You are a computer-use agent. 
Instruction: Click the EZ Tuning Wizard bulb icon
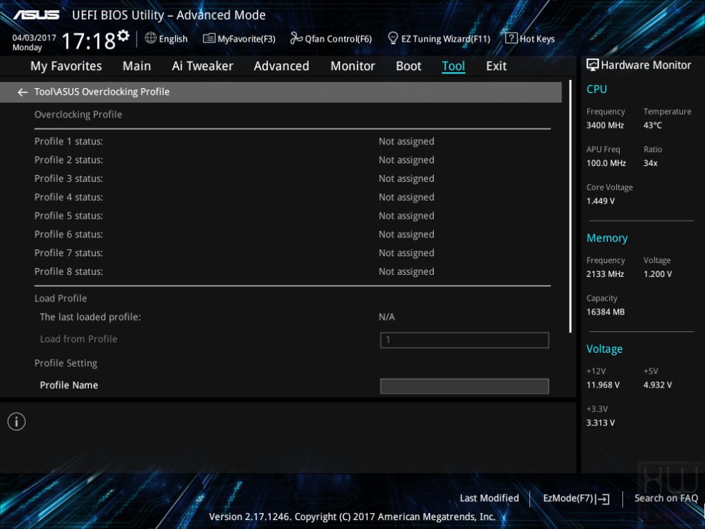click(393, 38)
